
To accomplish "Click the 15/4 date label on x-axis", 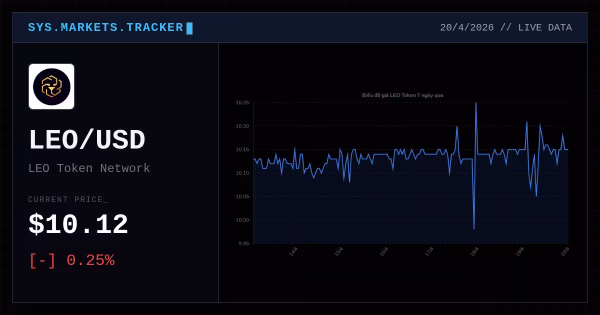I will 338,251.
